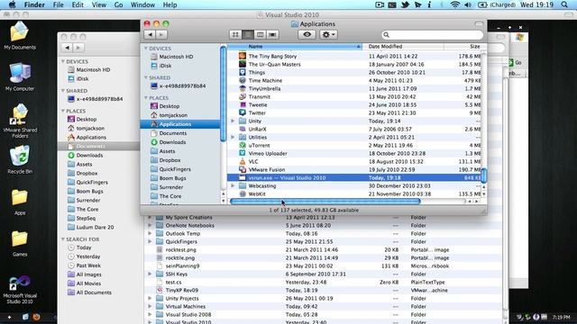Select the vsrun.exe — Visual Studio 2010 row
The height and width of the screenshot is (324, 577).
tap(354, 177)
